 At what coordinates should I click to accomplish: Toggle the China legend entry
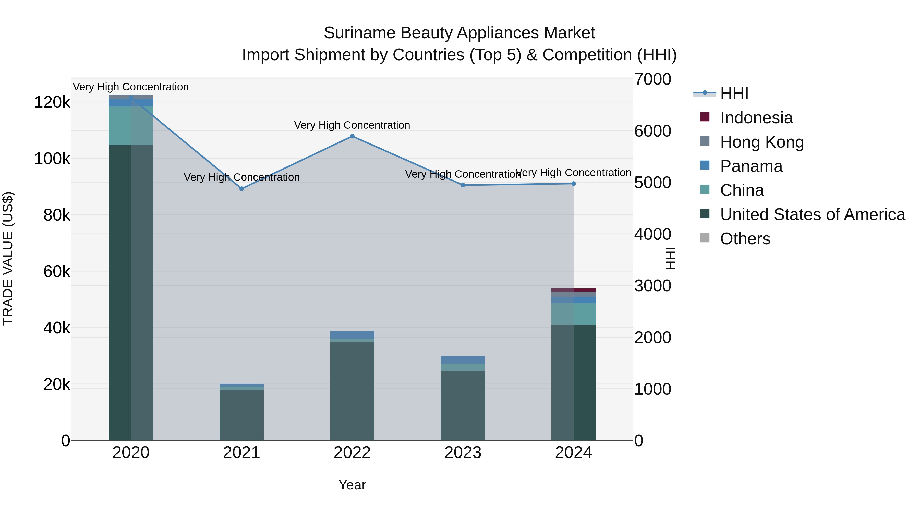coord(732,190)
